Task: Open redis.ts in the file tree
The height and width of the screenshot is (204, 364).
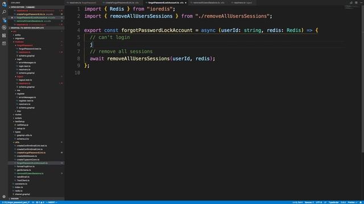Action: pos(19,191)
